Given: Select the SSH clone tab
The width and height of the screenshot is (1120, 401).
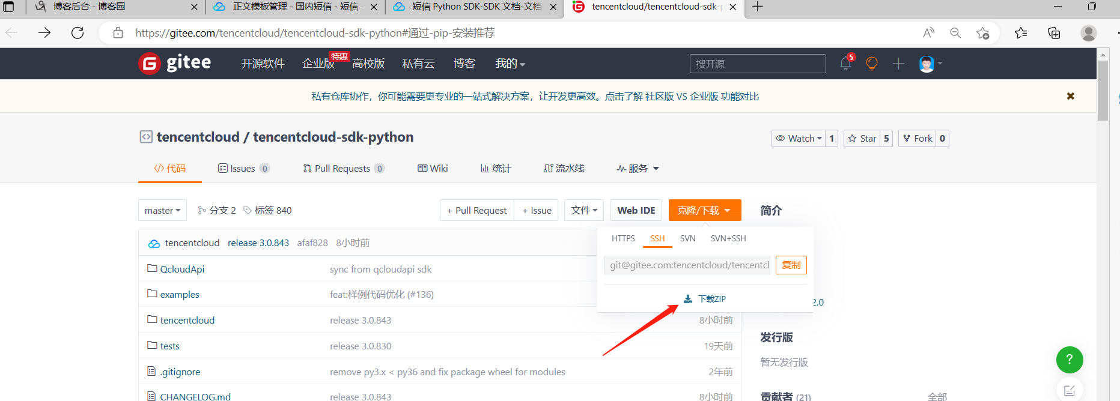Looking at the screenshot, I should pyautogui.click(x=657, y=238).
